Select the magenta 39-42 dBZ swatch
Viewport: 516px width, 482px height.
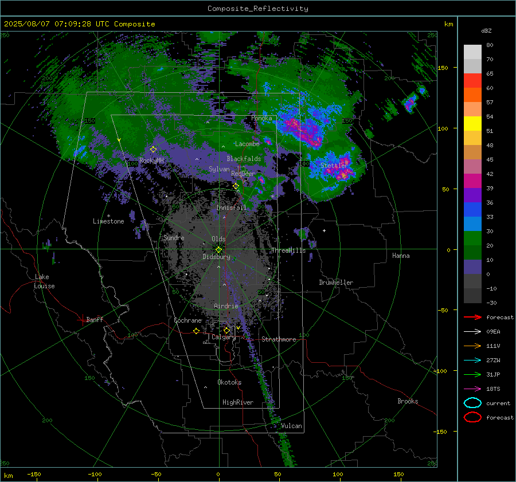click(x=472, y=181)
